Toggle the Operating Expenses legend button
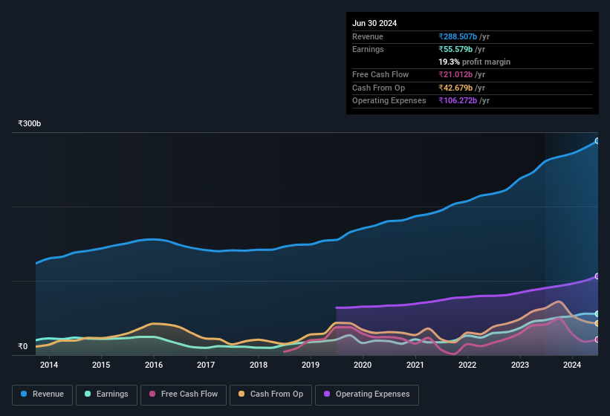Viewport: 610px width, 416px height. (x=367, y=394)
